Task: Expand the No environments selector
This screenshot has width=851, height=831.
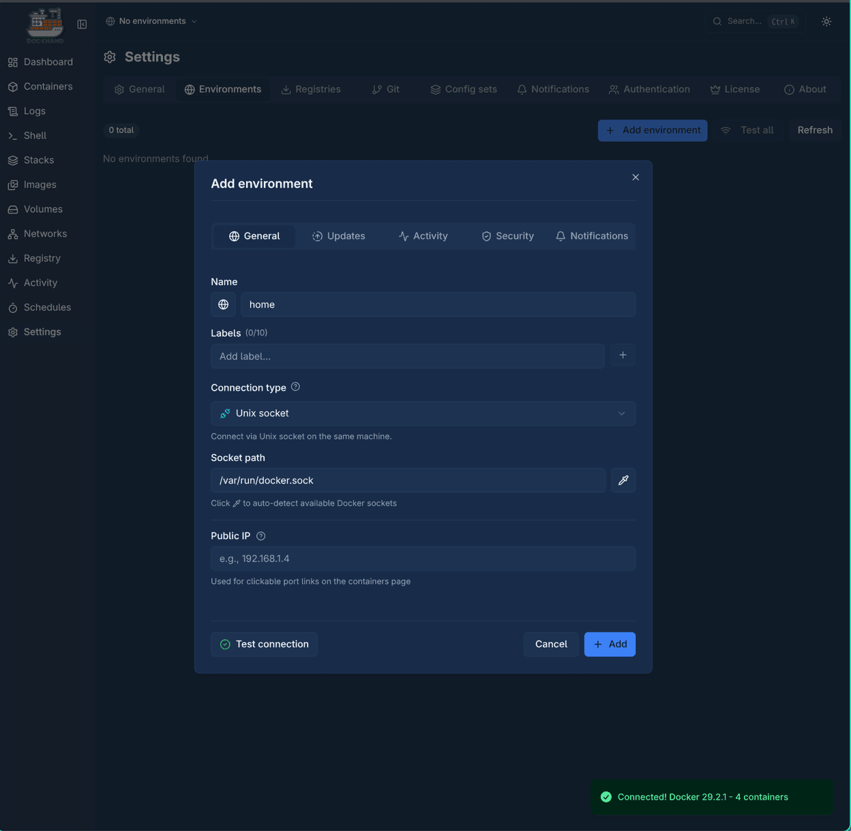Action: [151, 21]
